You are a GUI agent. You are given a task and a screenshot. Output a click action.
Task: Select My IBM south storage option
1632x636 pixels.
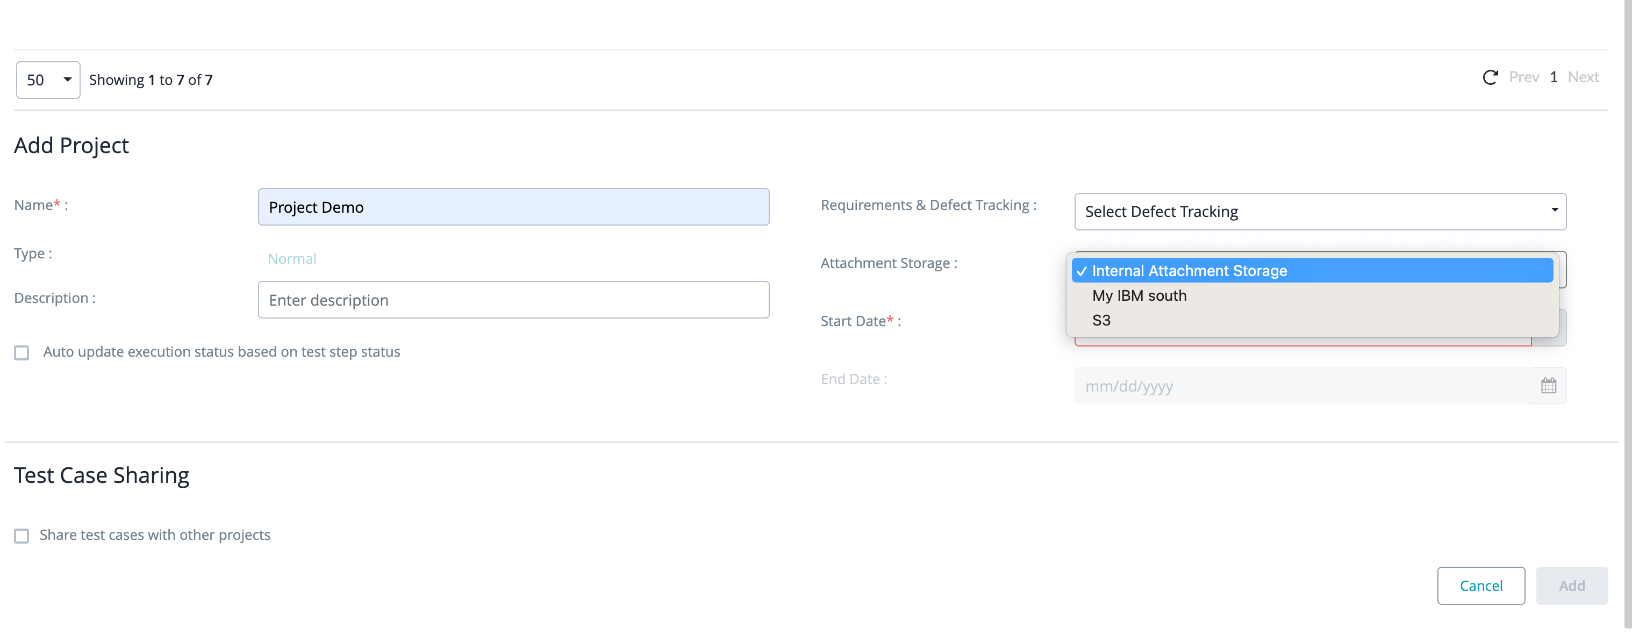1139,295
